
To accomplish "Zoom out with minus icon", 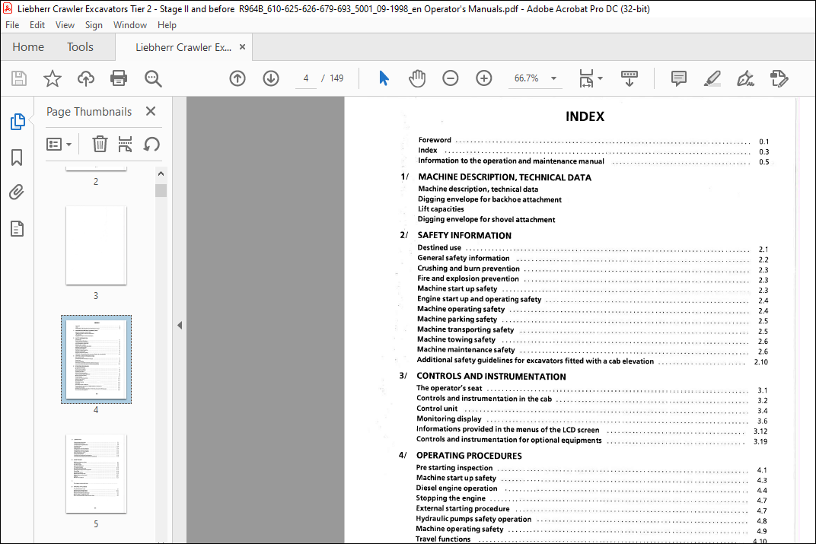I will click(450, 78).
